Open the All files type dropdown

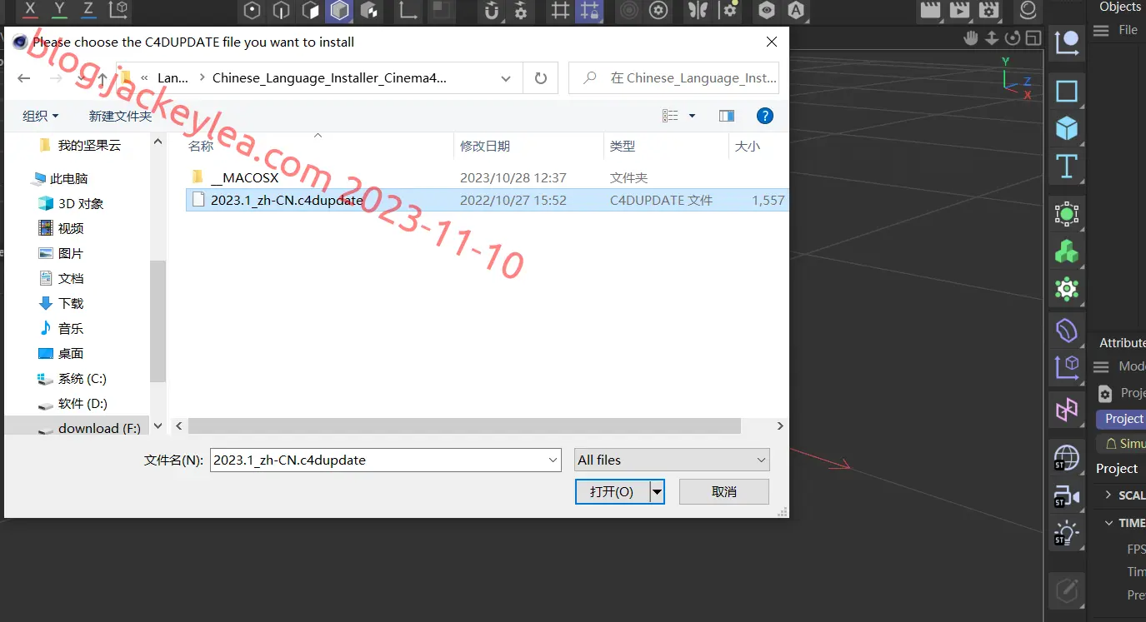(x=672, y=460)
